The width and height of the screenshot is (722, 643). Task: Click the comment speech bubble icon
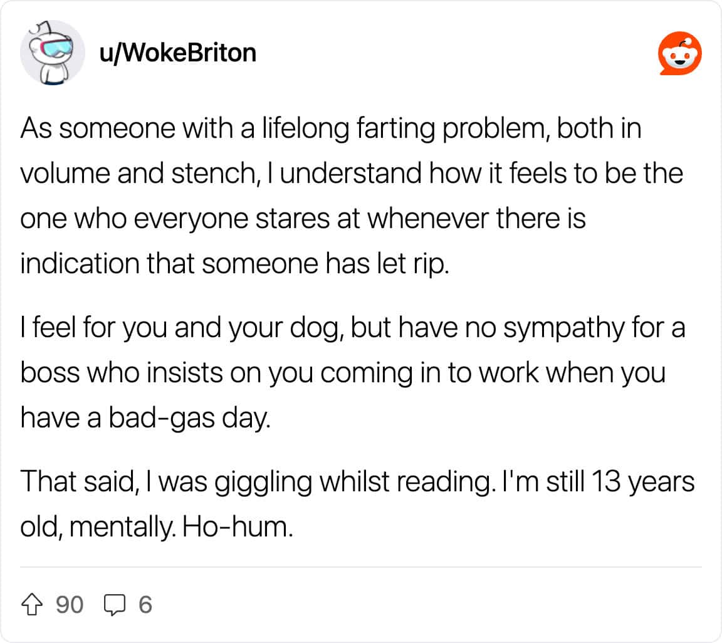pos(114,605)
